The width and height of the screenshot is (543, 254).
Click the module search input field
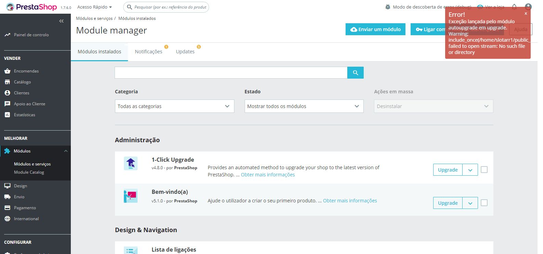(231, 72)
